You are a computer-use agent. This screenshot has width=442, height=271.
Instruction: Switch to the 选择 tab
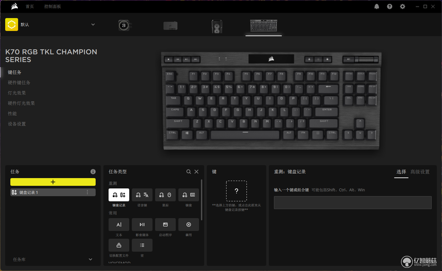coord(401,172)
